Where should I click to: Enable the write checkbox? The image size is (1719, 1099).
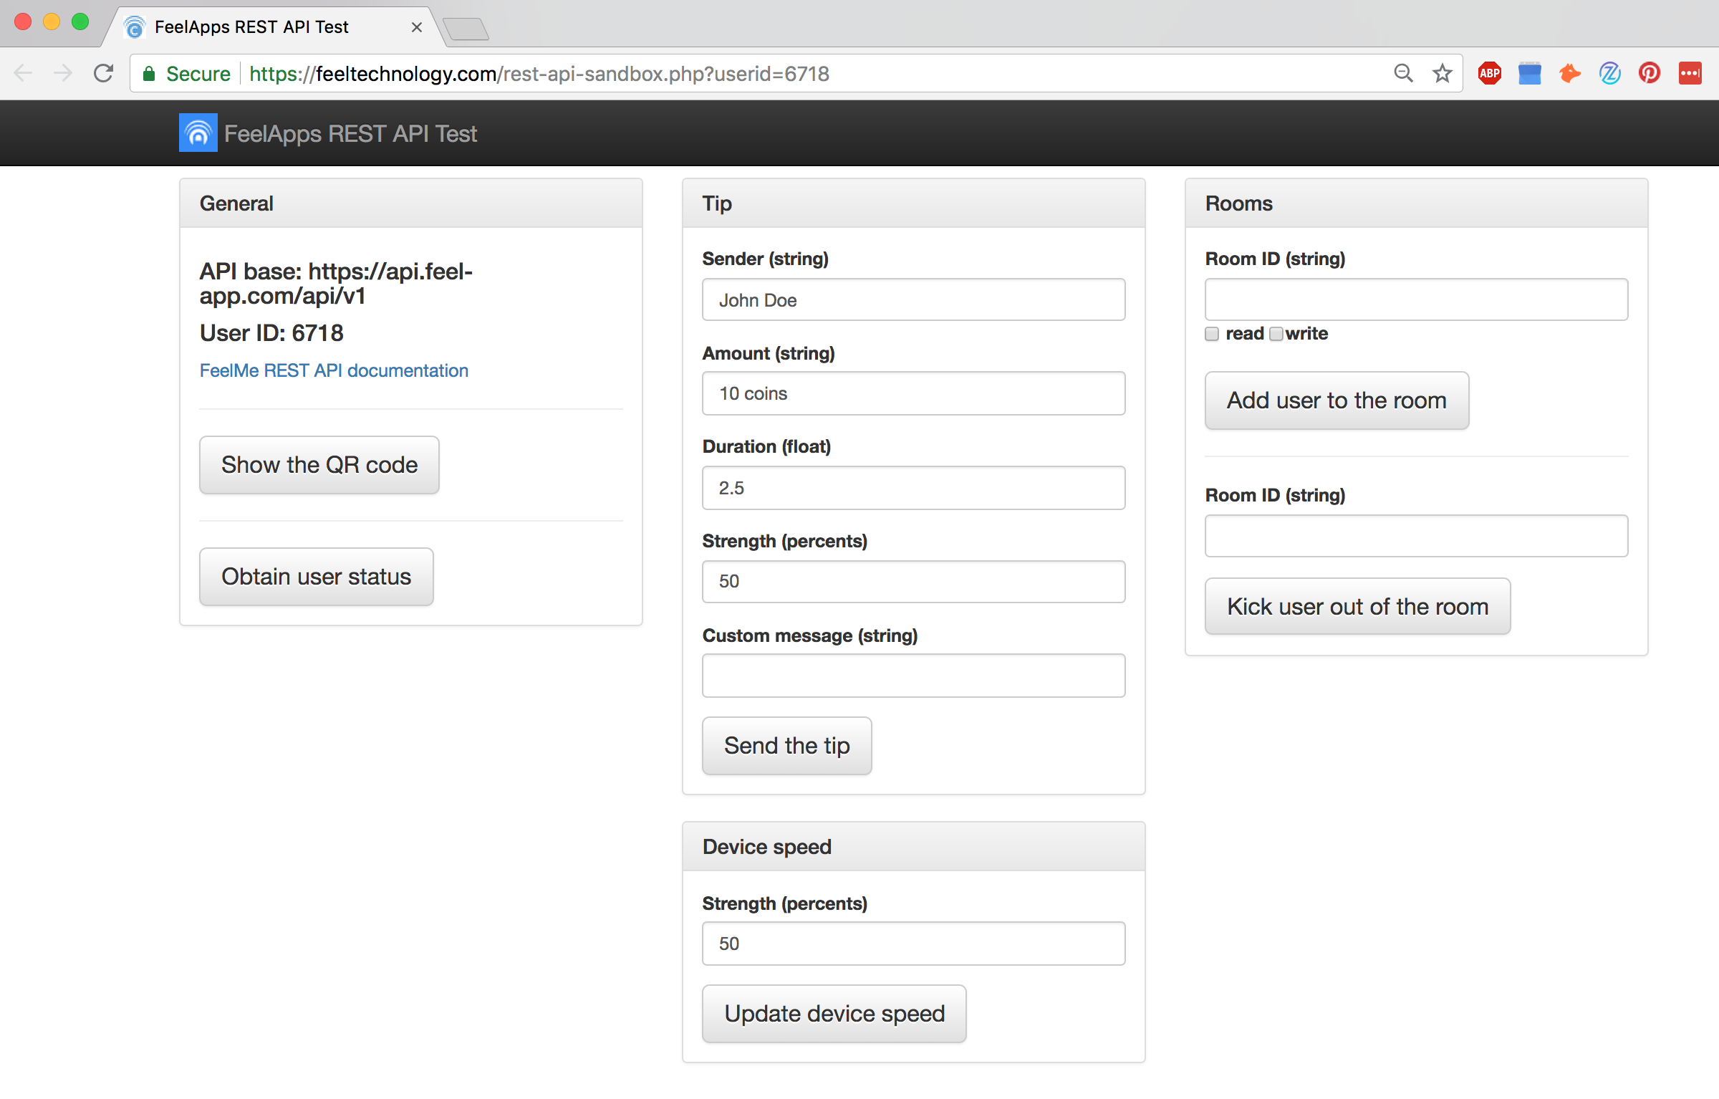click(x=1276, y=334)
